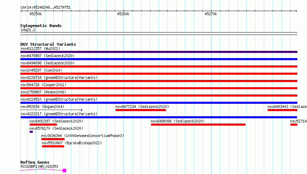
Task: Open nsv952834 (Dogan2014) label
Action: 42,107
